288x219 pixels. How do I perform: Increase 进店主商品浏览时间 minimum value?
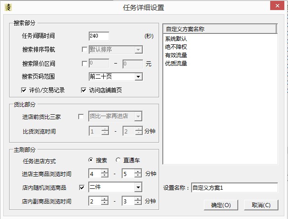(104, 171)
